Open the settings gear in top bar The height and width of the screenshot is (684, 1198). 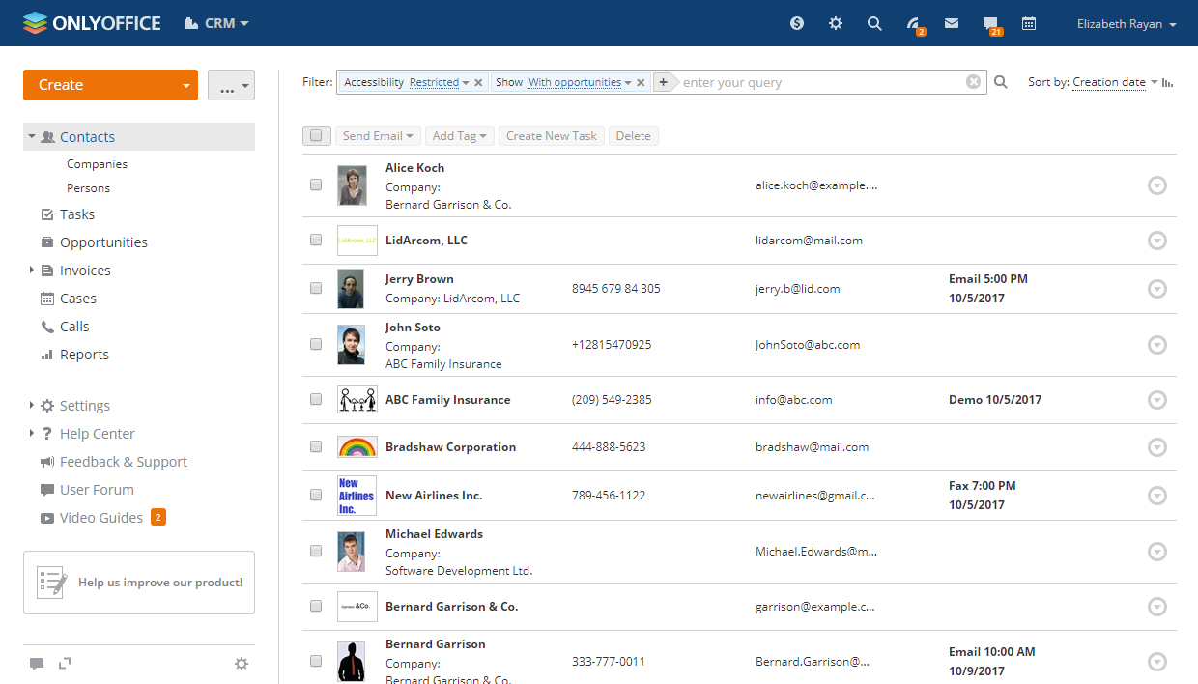[836, 23]
